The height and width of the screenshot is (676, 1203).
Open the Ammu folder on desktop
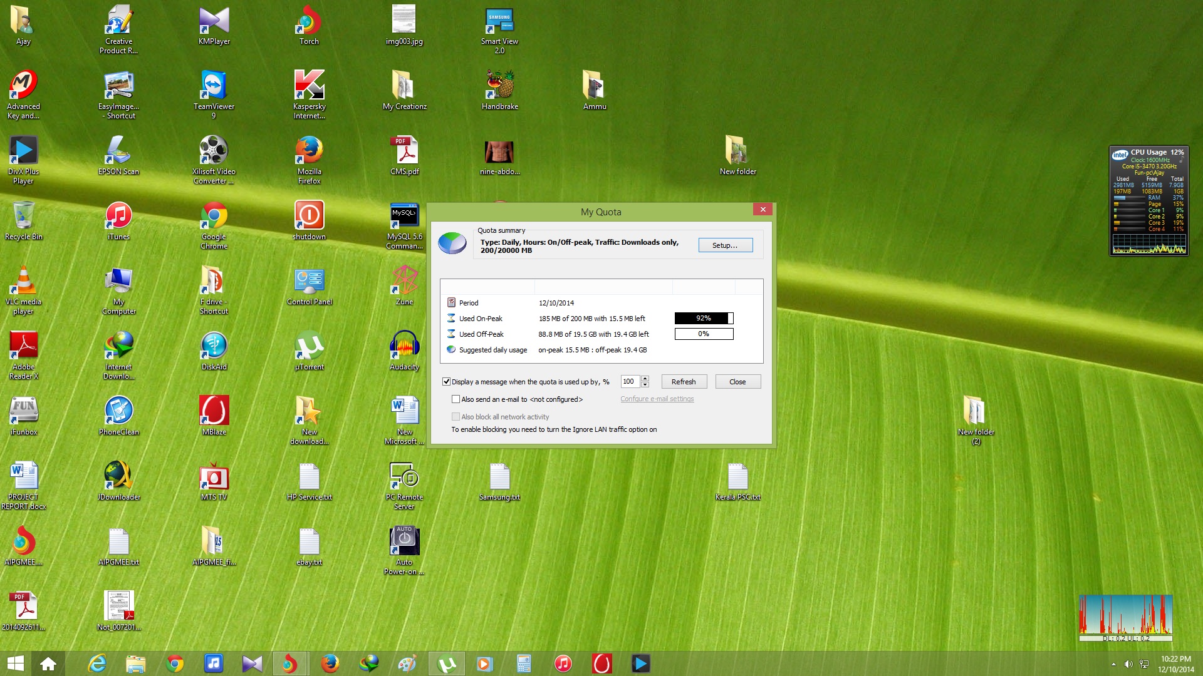(x=594, y=91)
